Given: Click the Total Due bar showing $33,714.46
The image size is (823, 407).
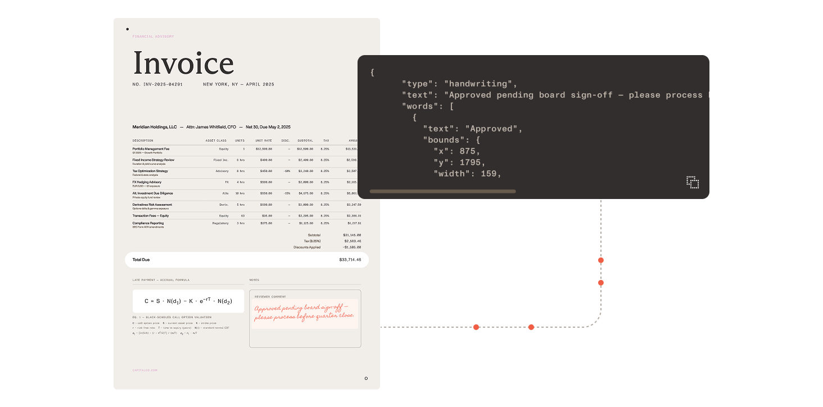Looking at the screenshot, I should tap(247, 260).
